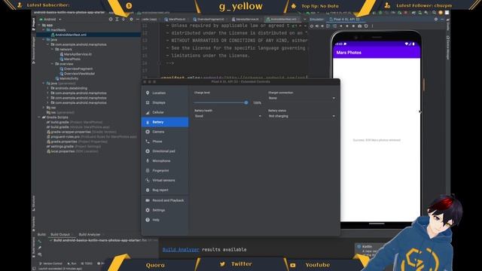Open Android project view dropdown
482x271 pixels.
click(50, 20)
